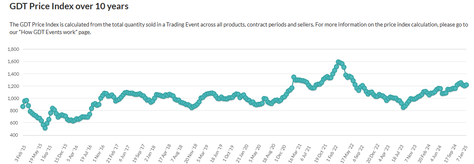Click the lowest data point near 1 Sep '15
Viewport: 474px width, 164px height.
(x=45, y=128)
